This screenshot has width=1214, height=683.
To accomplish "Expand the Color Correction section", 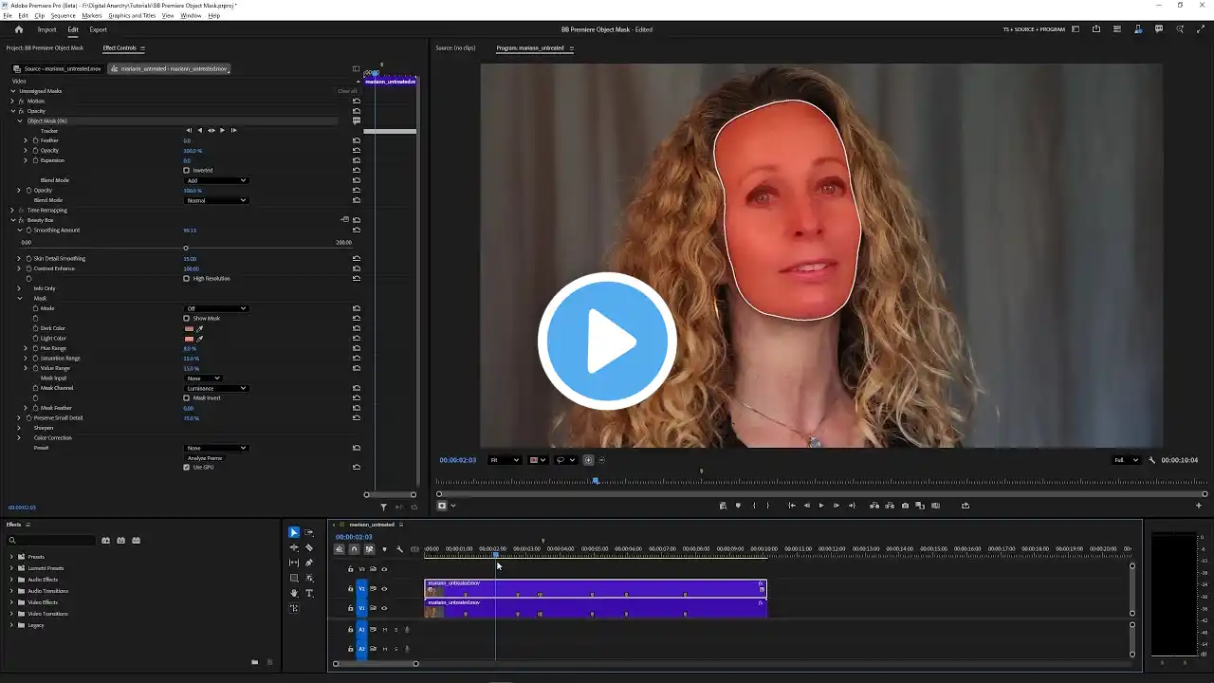I will pos(19,438).
